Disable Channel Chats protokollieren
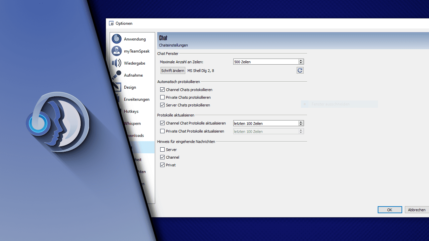Image resolution: width=429 pixels, height=241 pixels. tap(162, 89)
